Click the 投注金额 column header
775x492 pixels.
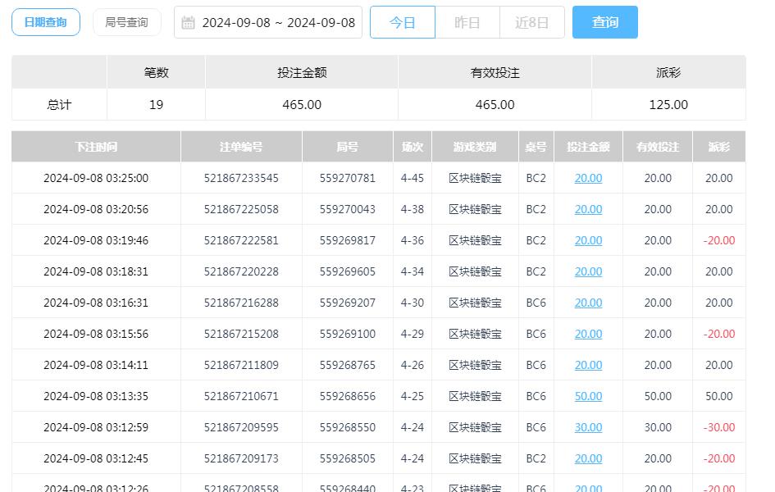coord(587,147)
